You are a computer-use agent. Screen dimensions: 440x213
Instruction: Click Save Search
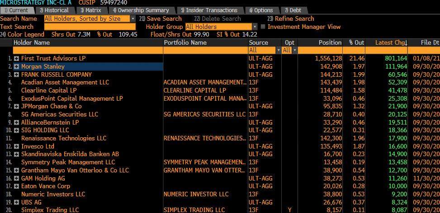(161, 19)
